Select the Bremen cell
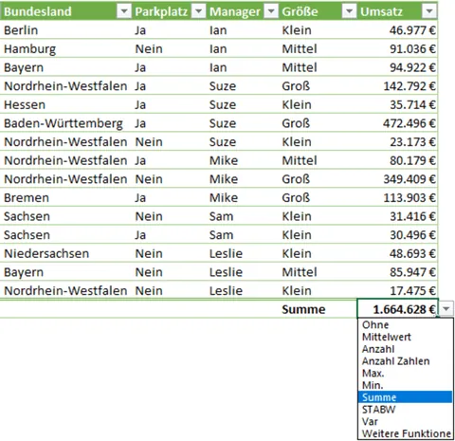Viewport: 455px width, 441px height. point(66,197)
